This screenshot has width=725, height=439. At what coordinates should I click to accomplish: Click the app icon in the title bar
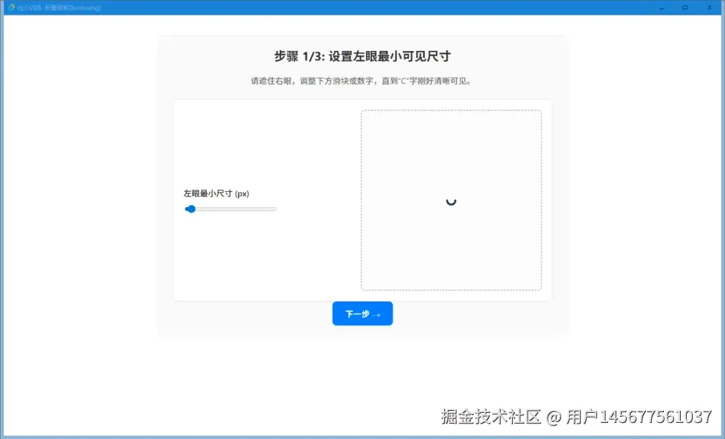point(11,7)
